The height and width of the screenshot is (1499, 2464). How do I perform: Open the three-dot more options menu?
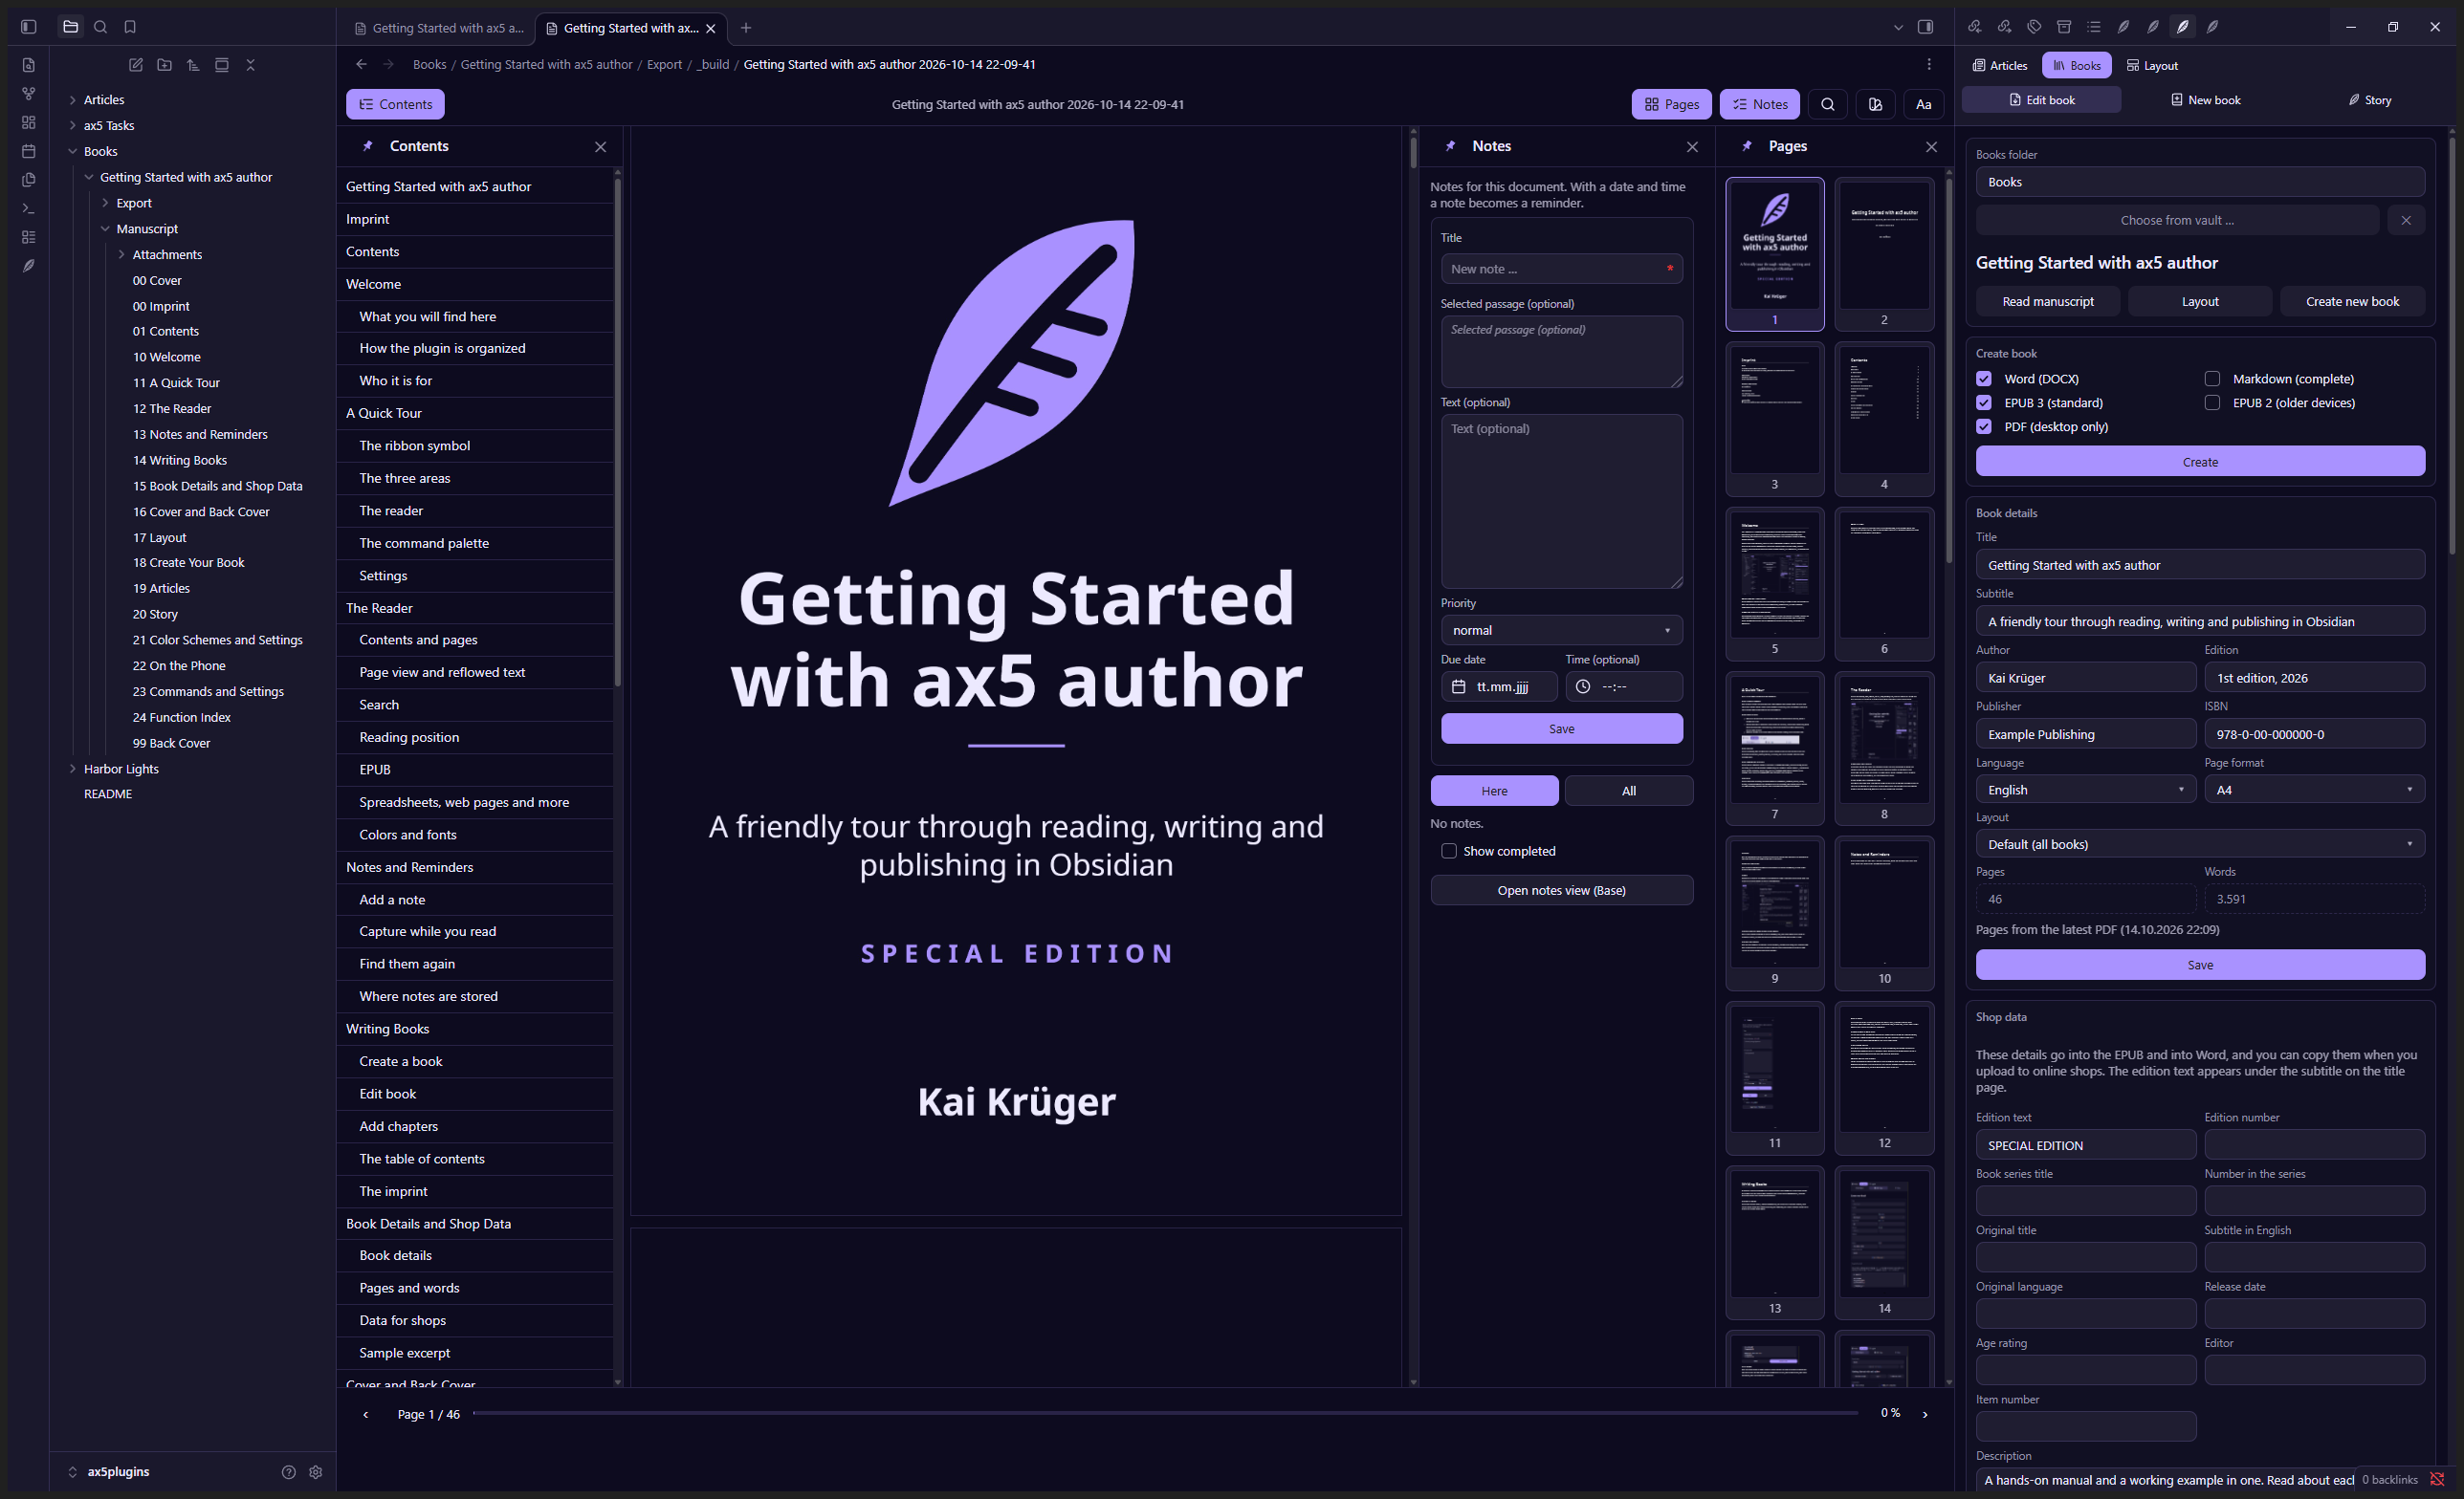tap(1929, 64)
